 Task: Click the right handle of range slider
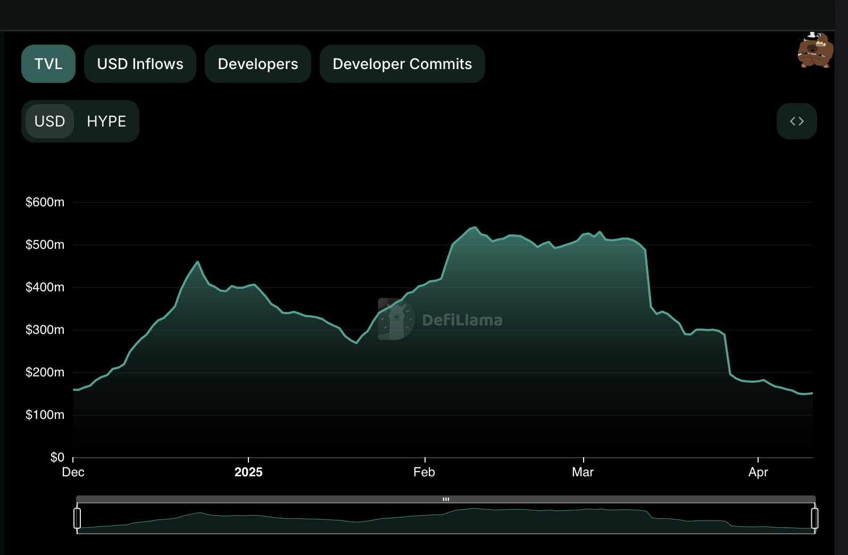(x=814, y=518)
